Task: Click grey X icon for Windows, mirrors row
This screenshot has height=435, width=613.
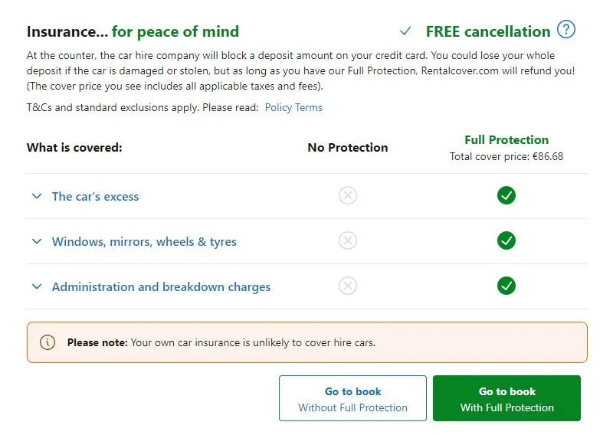Action: (x=348, y=241)
